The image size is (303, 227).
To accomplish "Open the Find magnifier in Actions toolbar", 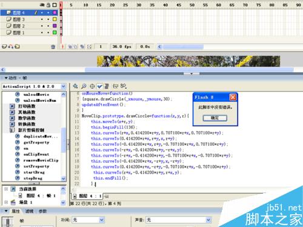I will click(84, 86).
